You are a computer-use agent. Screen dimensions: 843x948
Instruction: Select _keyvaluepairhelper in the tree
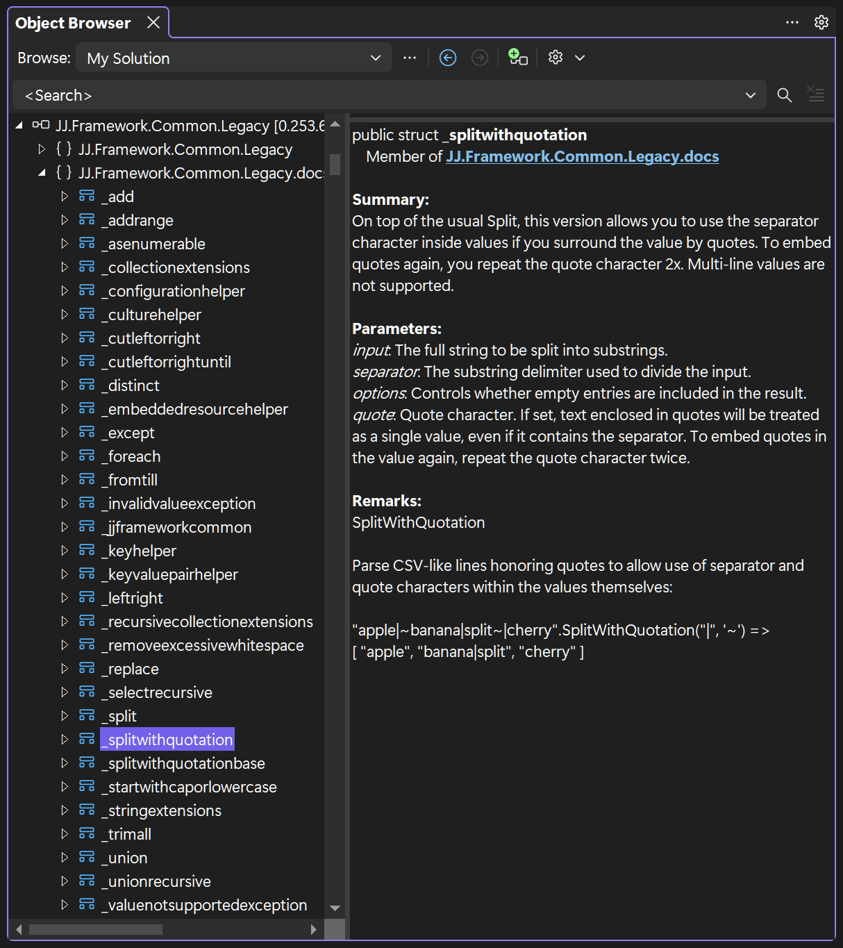coord(169,574)
